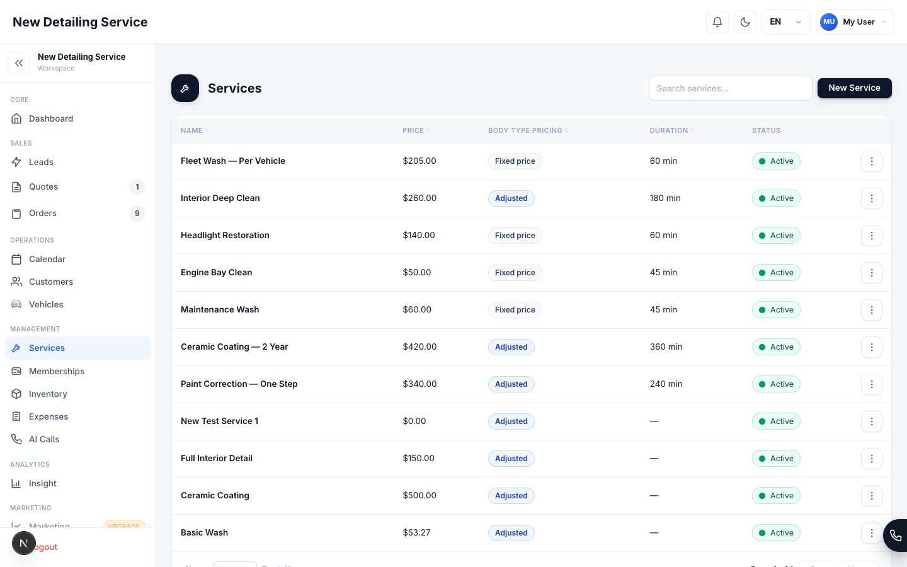Click the Active status of Headlight Restoration
This screenshot has height=567, width=907.
[776, 236]
